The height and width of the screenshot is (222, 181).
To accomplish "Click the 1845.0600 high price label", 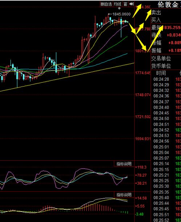I will coord(121,14).
